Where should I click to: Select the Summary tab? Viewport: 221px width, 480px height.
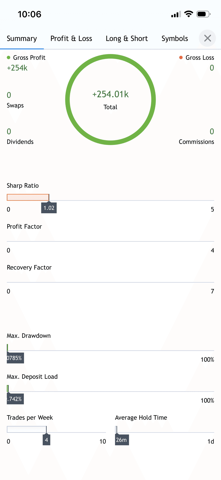[22, 38]
